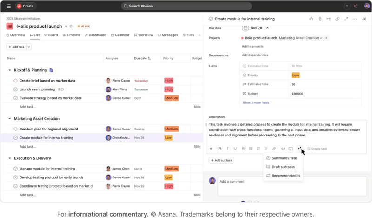Like the task with the thumbs-up icon
The height and width of the screenshot is (218, 372).
point(311,19)
